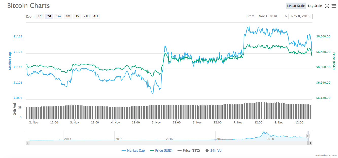Click the 2017 label in navigator
This screenshot has height=158, width=338.
220,139
